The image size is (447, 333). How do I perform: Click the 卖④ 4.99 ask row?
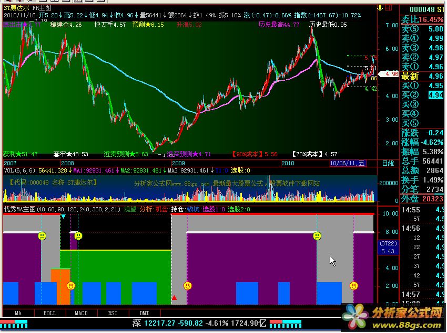[422, 38]
